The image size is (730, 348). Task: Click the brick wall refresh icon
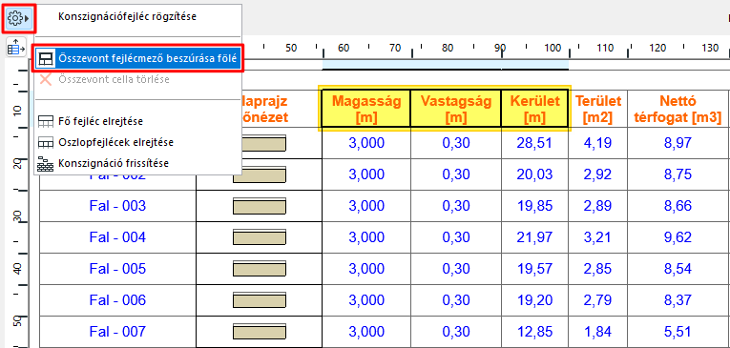click(x=46, y=164)
